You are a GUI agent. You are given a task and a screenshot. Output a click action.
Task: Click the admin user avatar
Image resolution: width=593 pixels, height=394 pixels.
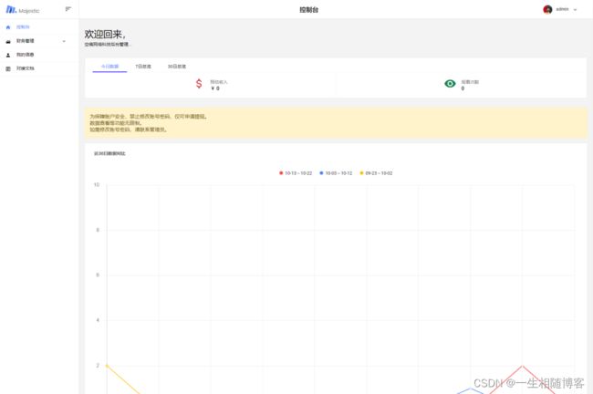547,9
